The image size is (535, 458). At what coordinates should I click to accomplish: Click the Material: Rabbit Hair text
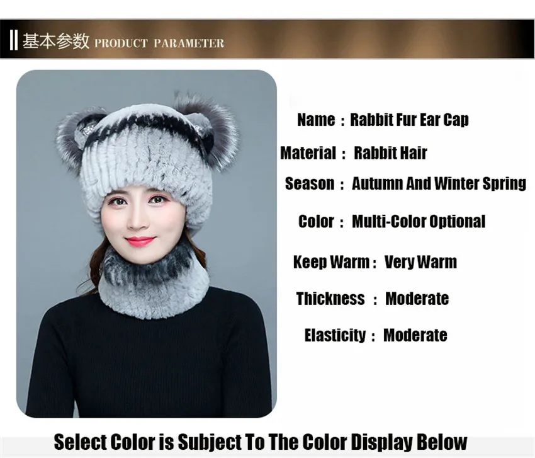point(354,152)
